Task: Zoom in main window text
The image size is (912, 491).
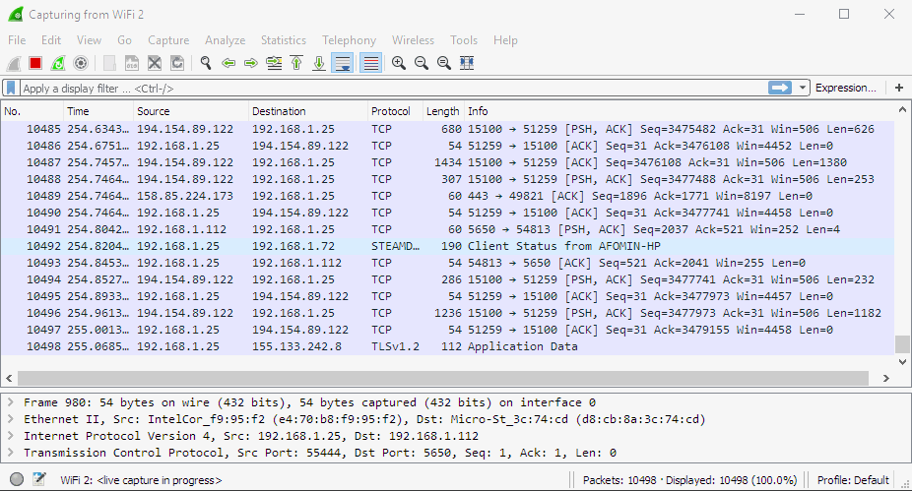Action: click(x=399, y=63)
